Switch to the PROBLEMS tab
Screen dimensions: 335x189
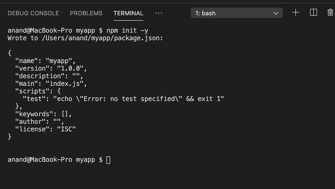point(86,13)
